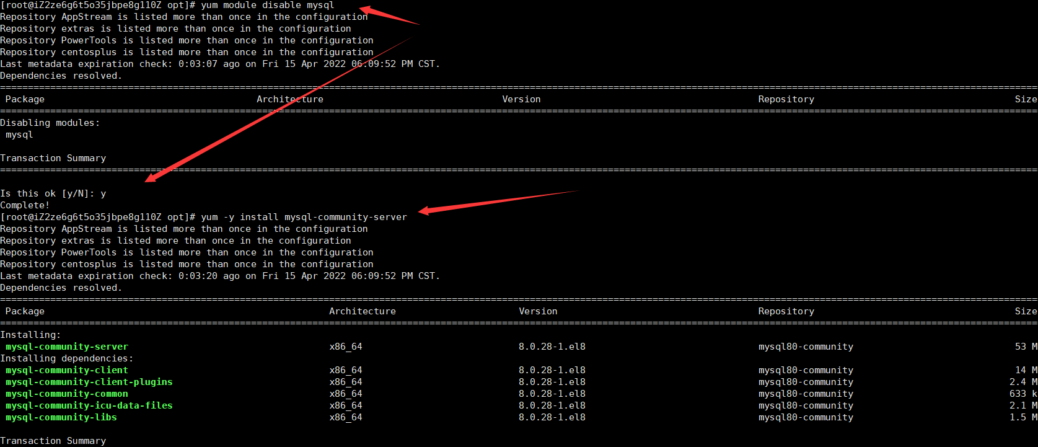Click the second 'Dependencies resolved.' line
The height and width of the screenshot is (447, 1038).
coord(61,288)
